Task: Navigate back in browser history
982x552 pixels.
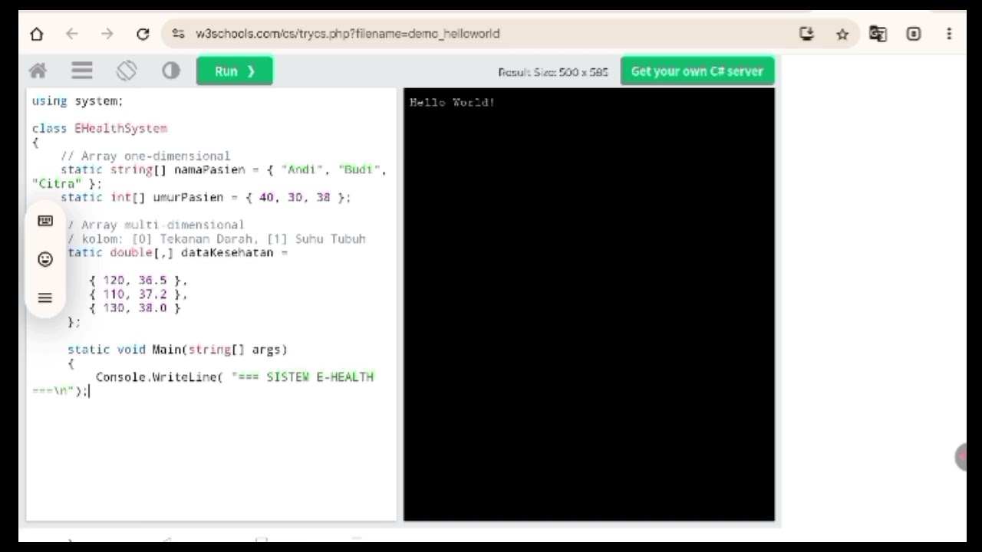Action: pos(71,34)
